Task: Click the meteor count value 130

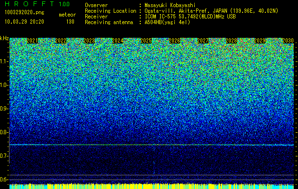Action: tap(70, 22)
